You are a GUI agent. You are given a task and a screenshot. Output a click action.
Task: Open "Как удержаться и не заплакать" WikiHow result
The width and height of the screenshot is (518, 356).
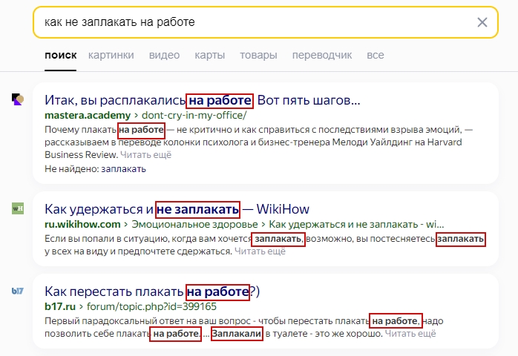177,208
